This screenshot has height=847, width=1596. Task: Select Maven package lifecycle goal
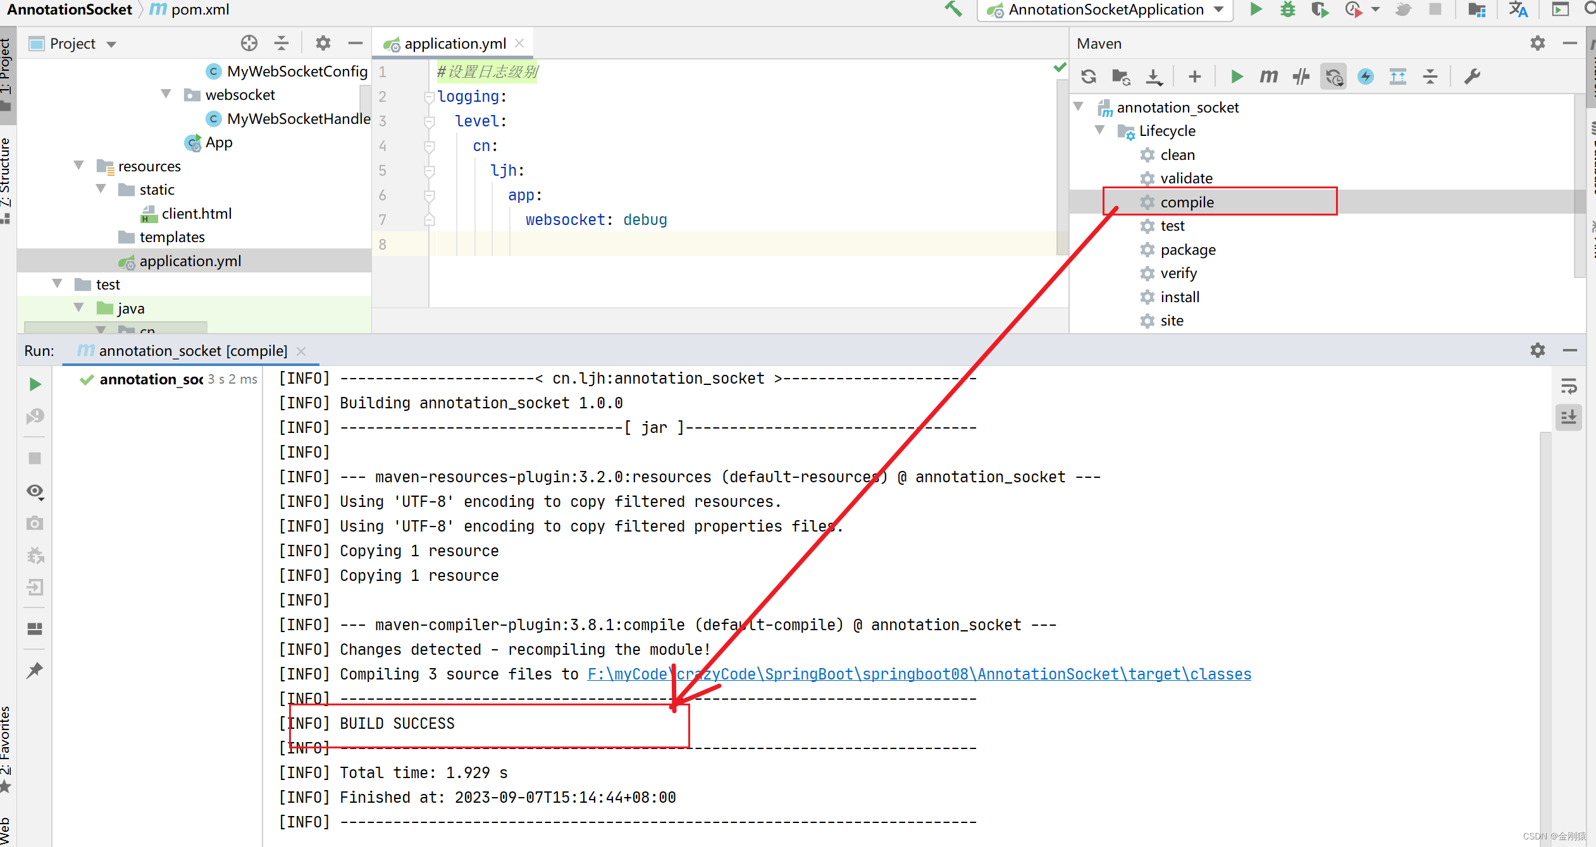pos(1187,250)
